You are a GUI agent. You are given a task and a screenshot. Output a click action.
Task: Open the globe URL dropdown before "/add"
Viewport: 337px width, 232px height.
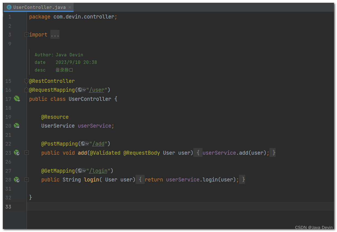[85, 144]
